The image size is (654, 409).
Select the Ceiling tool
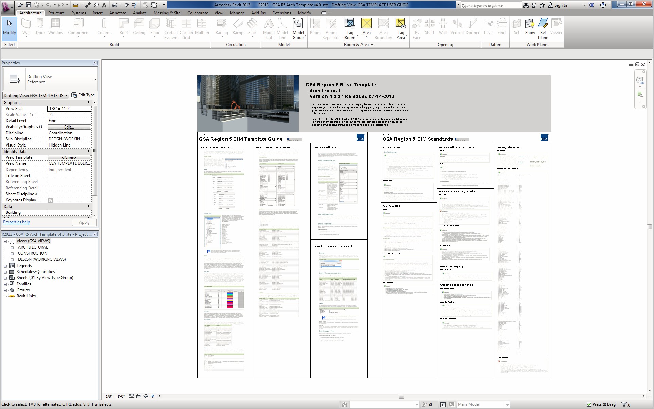[139, 27]
